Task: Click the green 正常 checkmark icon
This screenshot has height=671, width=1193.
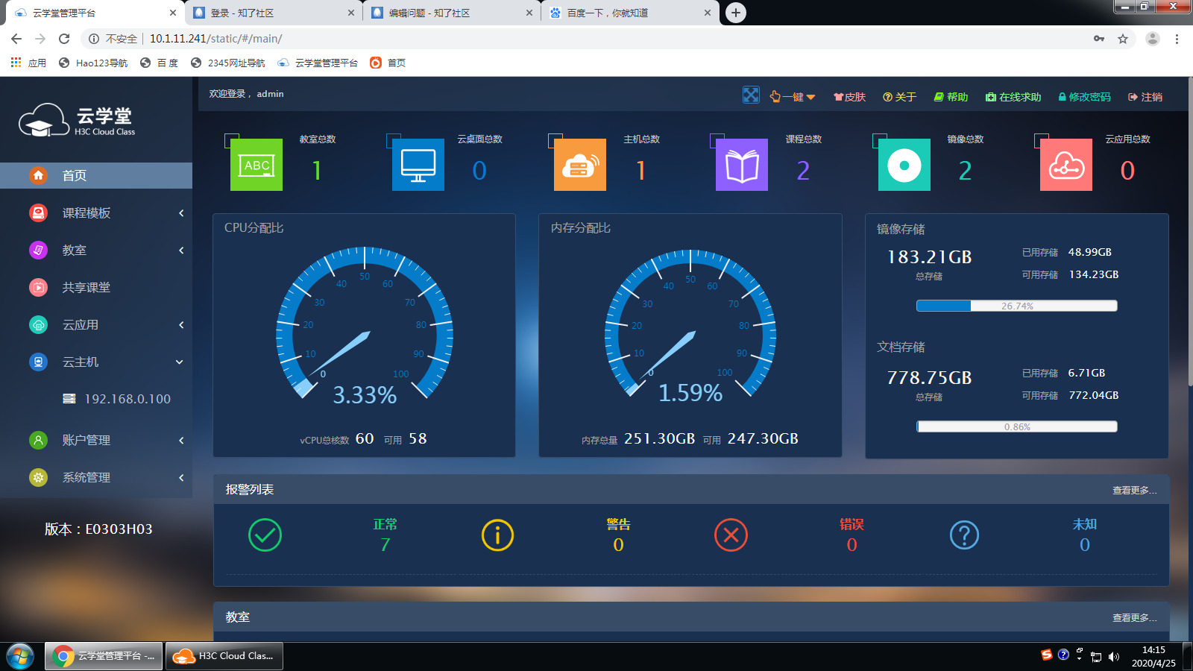Action: [265, 535]
